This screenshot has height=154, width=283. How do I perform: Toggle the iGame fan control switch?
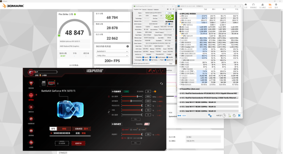tap(147, 124)
